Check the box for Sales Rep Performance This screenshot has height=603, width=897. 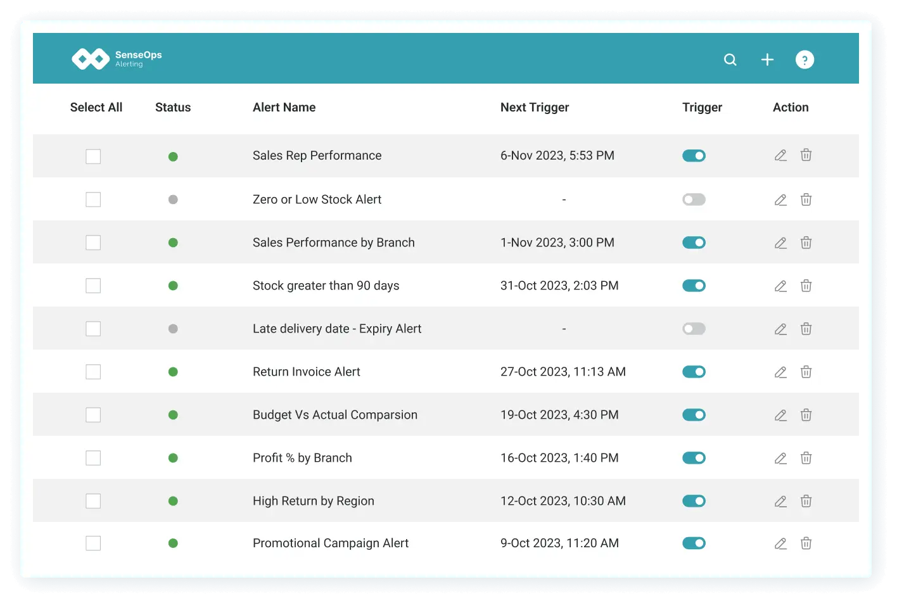coord(93,156)
